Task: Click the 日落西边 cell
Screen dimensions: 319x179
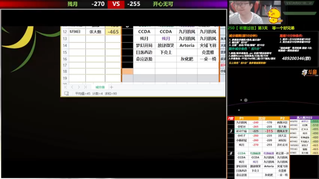Action: [x=144, y=53]
